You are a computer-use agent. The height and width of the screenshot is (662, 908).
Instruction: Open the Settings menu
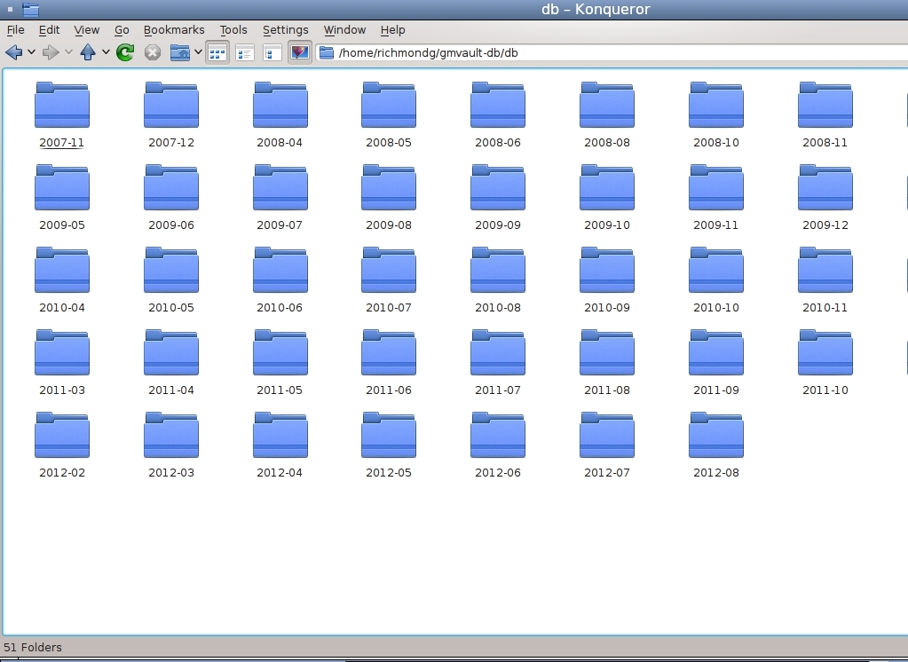[x=286, y=29]
